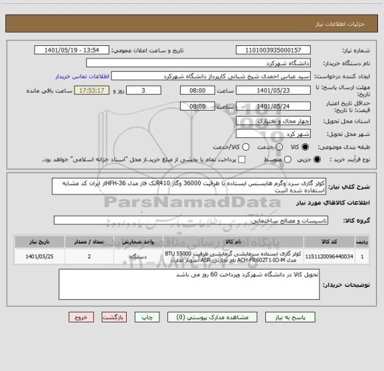Click the خروج exit button
This screenshot has width=384, height=371.
[x=81, y=317]
